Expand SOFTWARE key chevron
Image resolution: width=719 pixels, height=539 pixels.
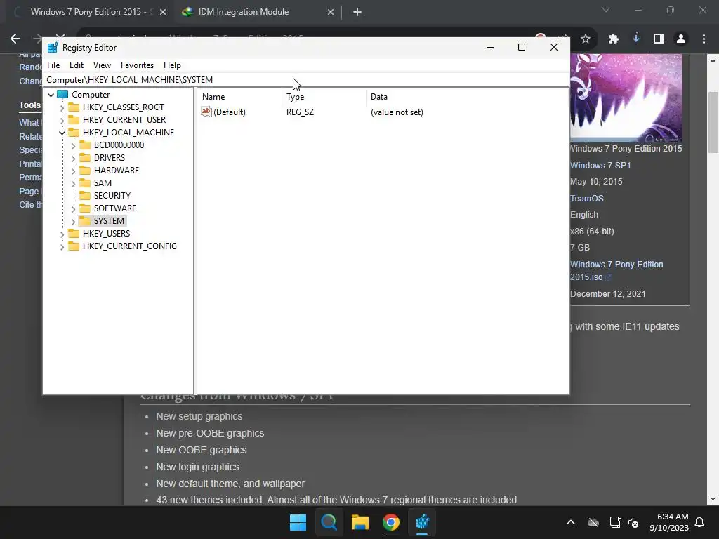(x=73, y=208)
